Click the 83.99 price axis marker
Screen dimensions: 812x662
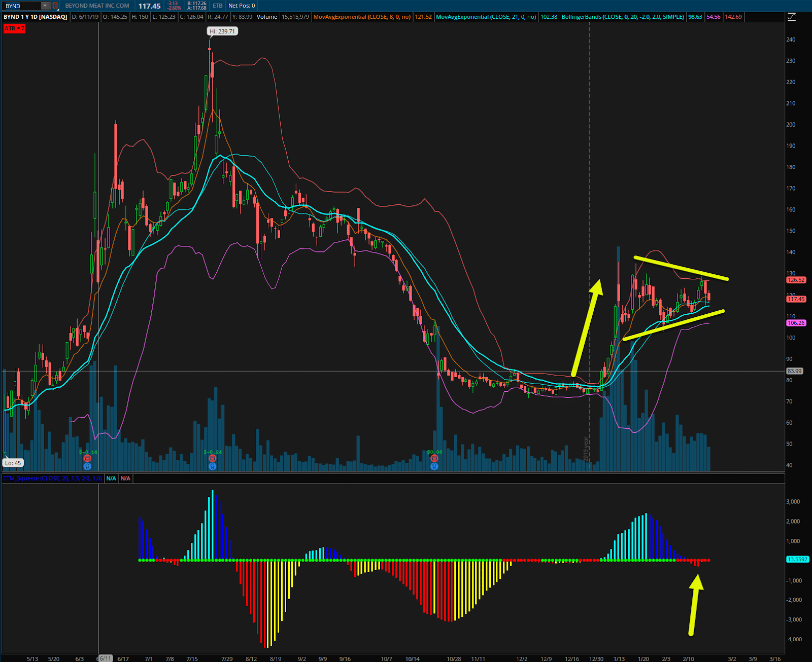[795, 371]
